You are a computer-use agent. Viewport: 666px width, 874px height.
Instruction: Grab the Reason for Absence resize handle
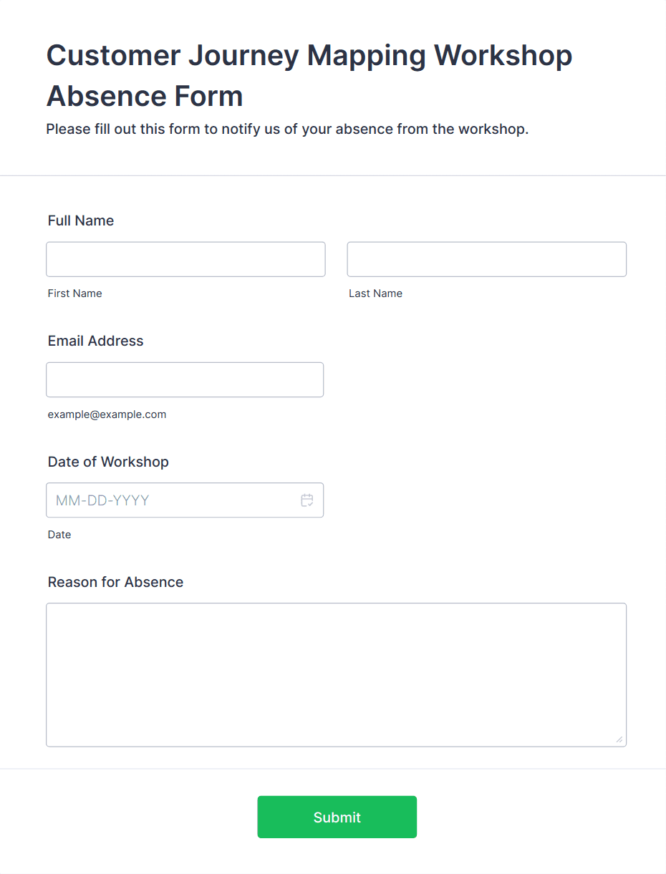619,739
